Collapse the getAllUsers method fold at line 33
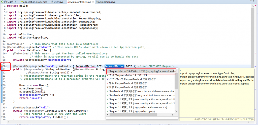Image resolution: width=258 pixels, height=125 pixels. pos(6,107)
